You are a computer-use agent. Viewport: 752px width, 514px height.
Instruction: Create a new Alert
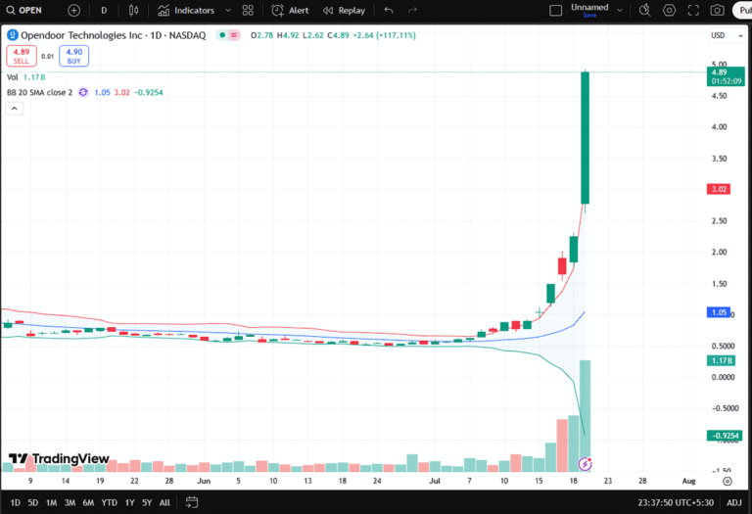click(x=290, y=10)
